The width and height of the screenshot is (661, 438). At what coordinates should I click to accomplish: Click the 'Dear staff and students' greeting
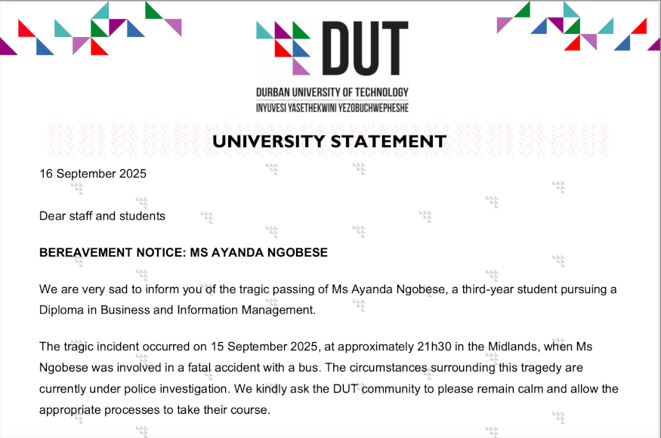point(102,216)
